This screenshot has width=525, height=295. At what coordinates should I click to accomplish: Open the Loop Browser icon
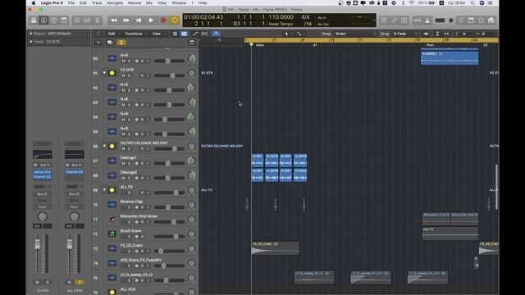482,20
